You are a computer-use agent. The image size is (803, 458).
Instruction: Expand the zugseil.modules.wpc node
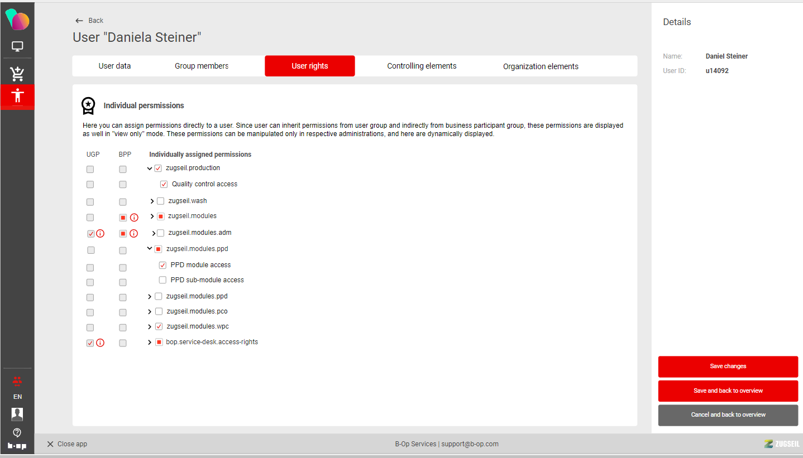coord(150,327)
